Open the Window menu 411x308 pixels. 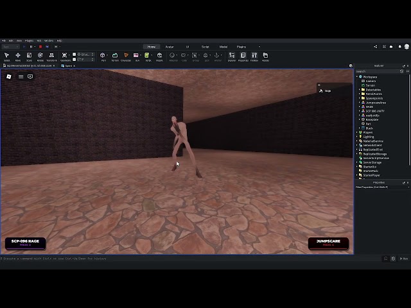click(49, 40)
